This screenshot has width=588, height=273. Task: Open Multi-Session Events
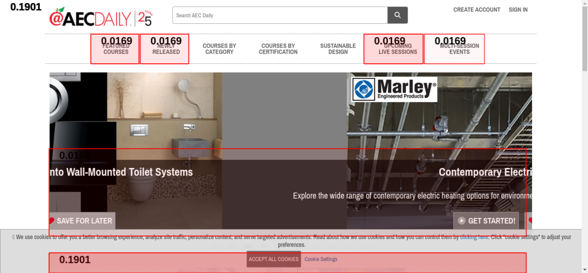coord(459,49)
